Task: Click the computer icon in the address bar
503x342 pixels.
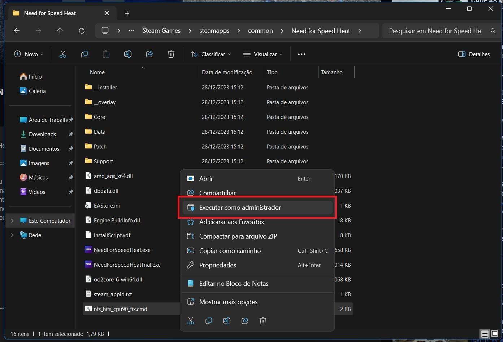Action: (x=105, y=31)
